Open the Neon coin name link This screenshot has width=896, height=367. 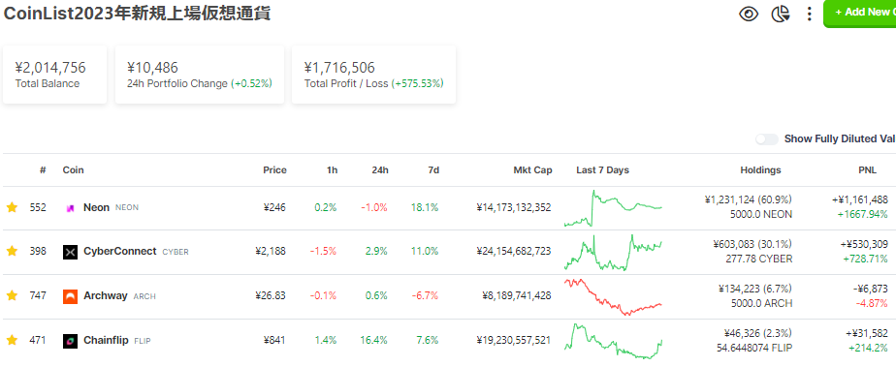[96, 208]
